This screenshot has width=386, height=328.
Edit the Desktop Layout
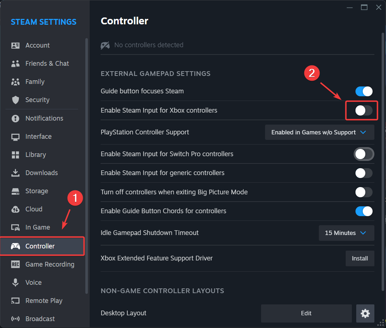pyautogui.click(x=306, y=313)
